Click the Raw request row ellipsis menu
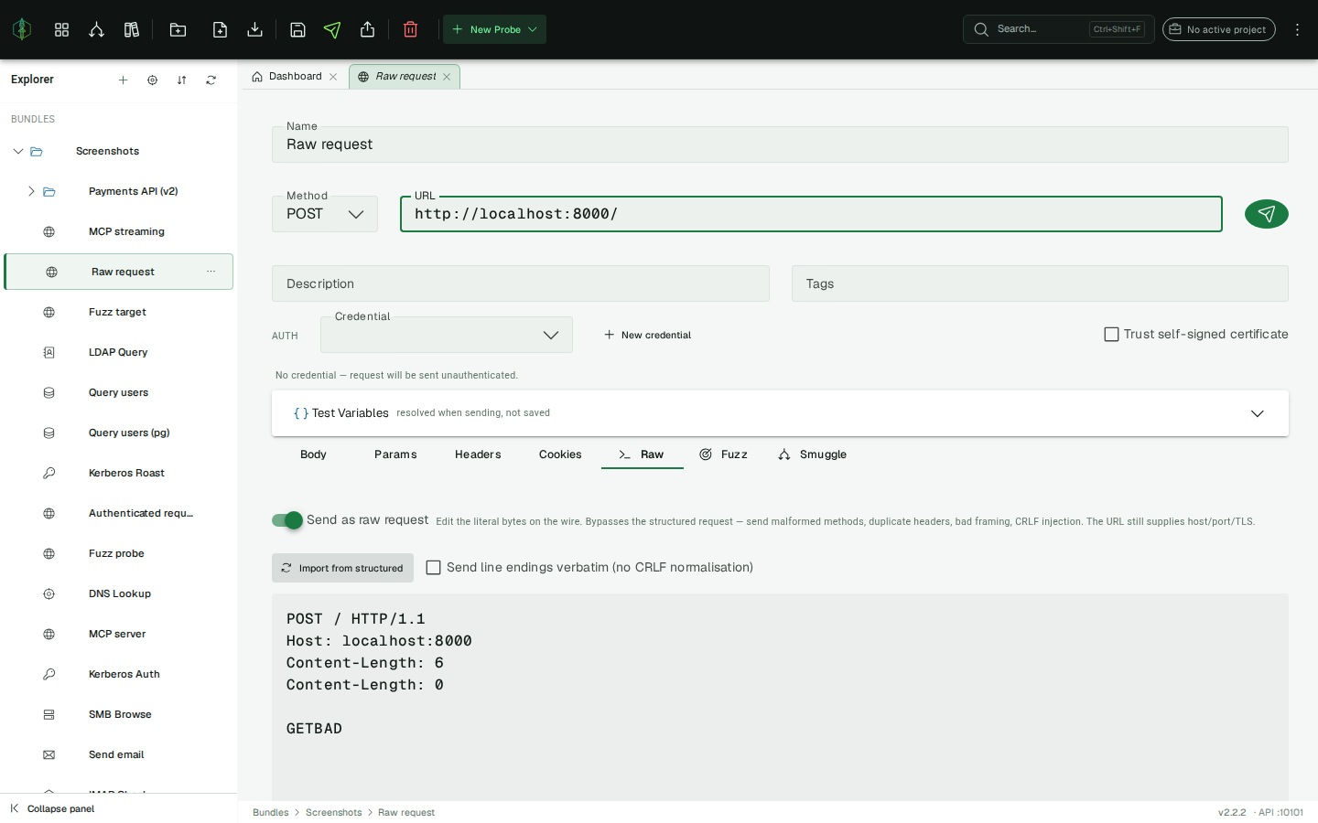Screen dimensions: 1318x823 click(211, 272)
